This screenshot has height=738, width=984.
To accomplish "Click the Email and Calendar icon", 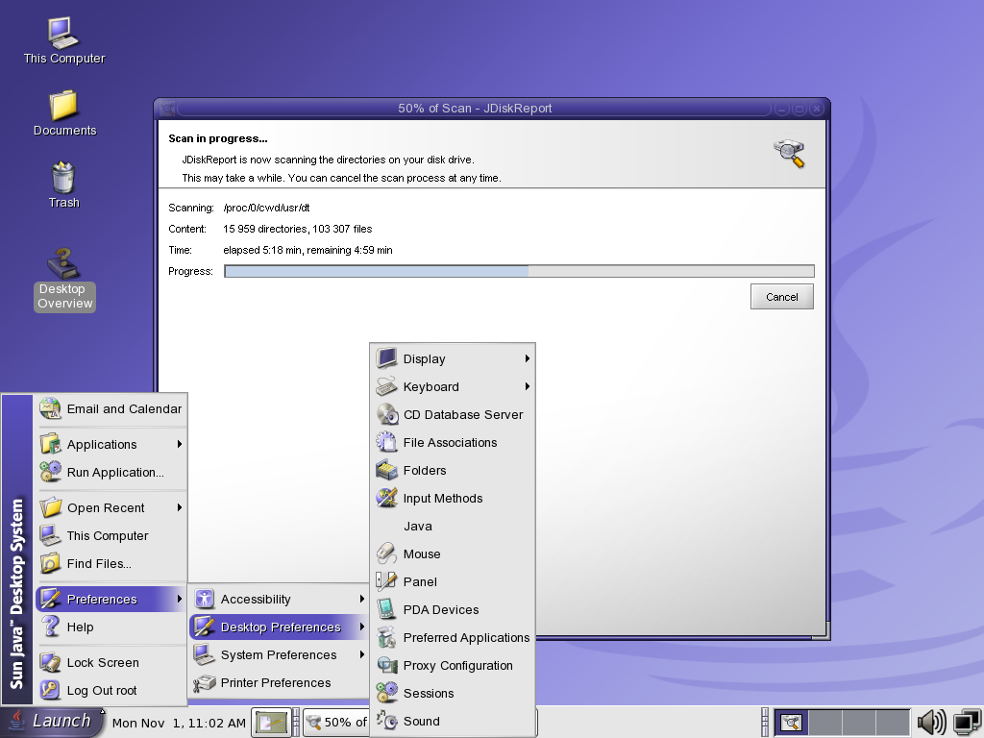I will (50, 408).
